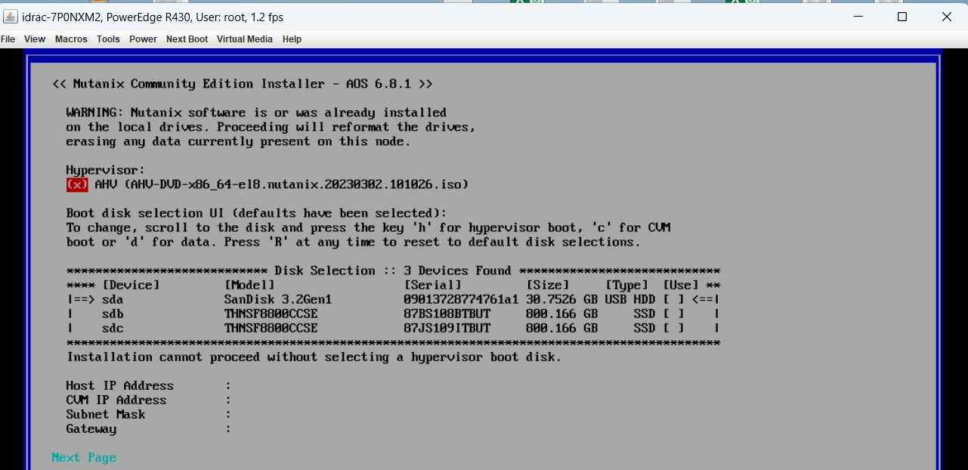
Task: Click the Java icon in title bar
Action: click(11, 17)
